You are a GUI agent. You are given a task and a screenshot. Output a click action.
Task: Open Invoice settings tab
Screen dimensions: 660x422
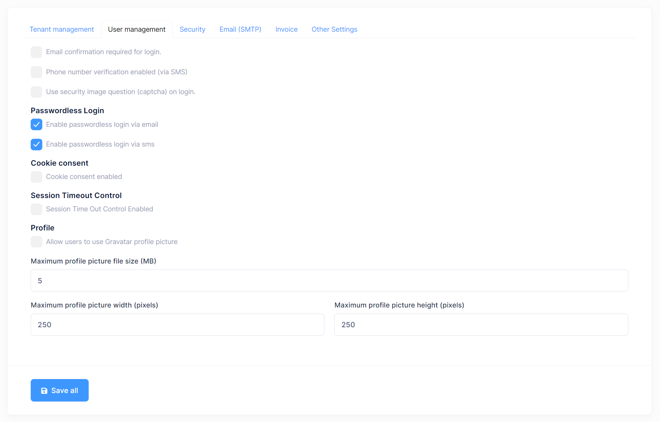(x=286, y=29)
